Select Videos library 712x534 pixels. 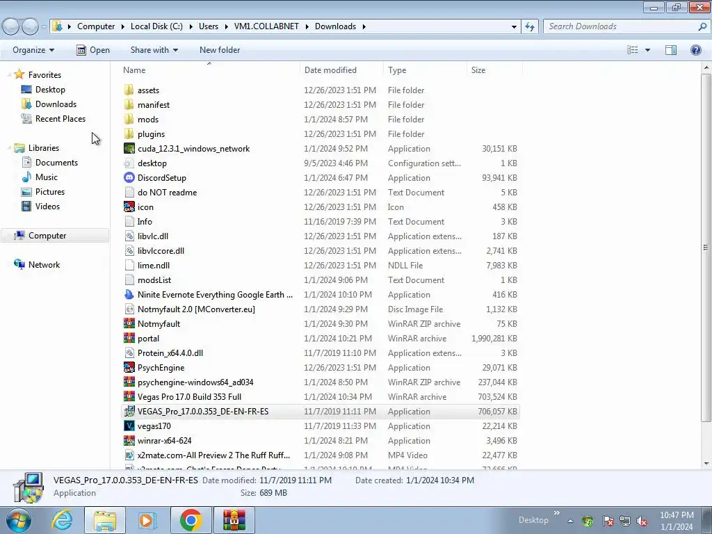(x=47, y=206)
